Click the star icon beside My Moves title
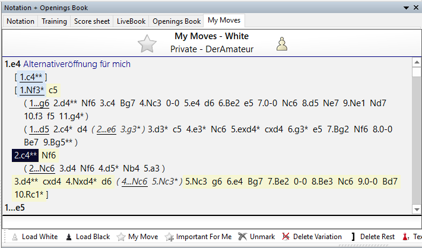This screenshot has height=248, width=422. point(147,43)
